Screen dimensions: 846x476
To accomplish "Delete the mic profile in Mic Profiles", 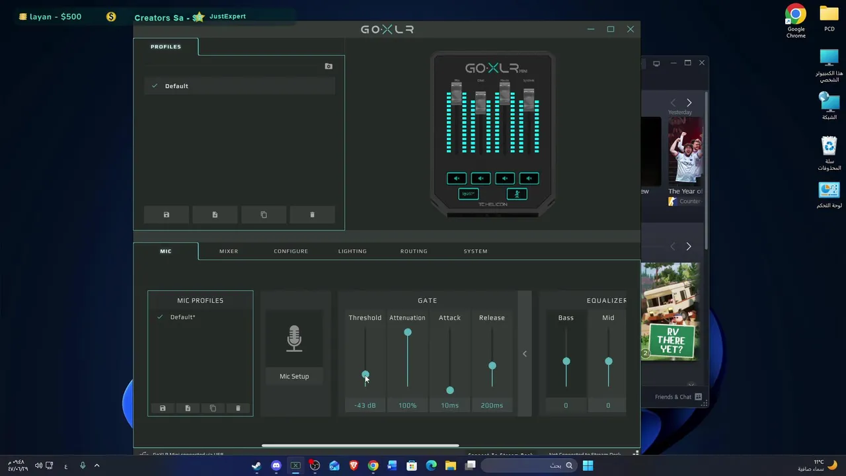I will point(238,409).
